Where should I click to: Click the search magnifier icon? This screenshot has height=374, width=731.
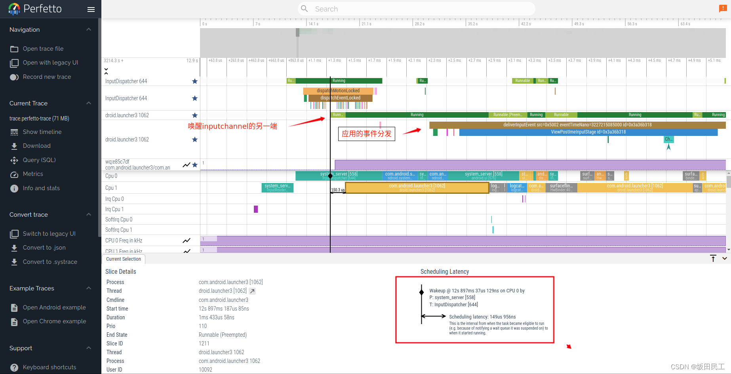304,9
